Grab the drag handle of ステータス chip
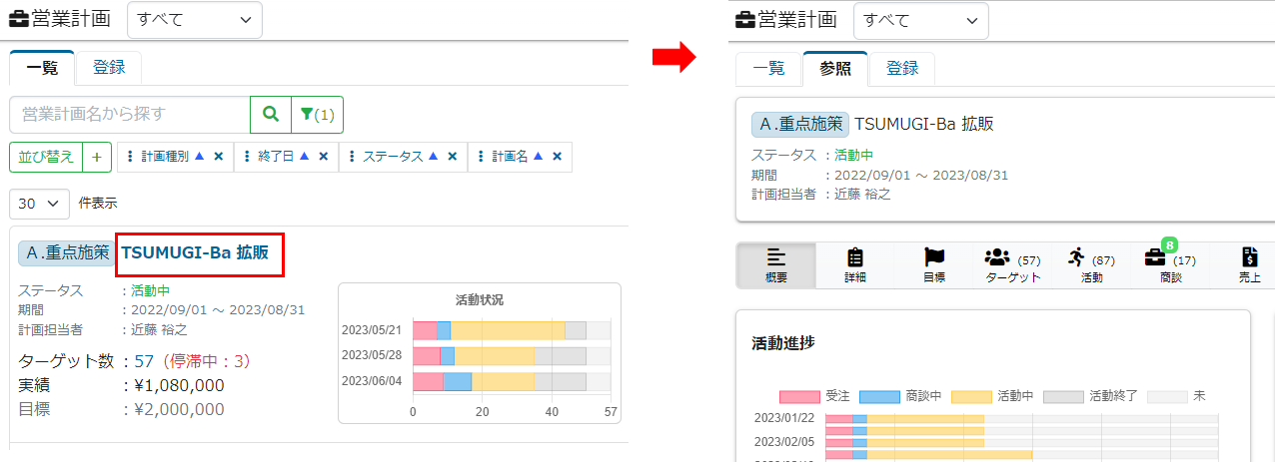 tap(353, 157)
